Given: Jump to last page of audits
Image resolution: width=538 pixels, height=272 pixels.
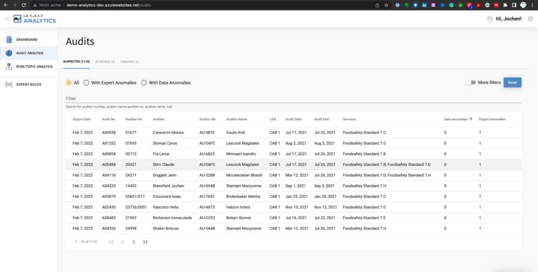Looking at the screenshot, I should click(145, 242).
